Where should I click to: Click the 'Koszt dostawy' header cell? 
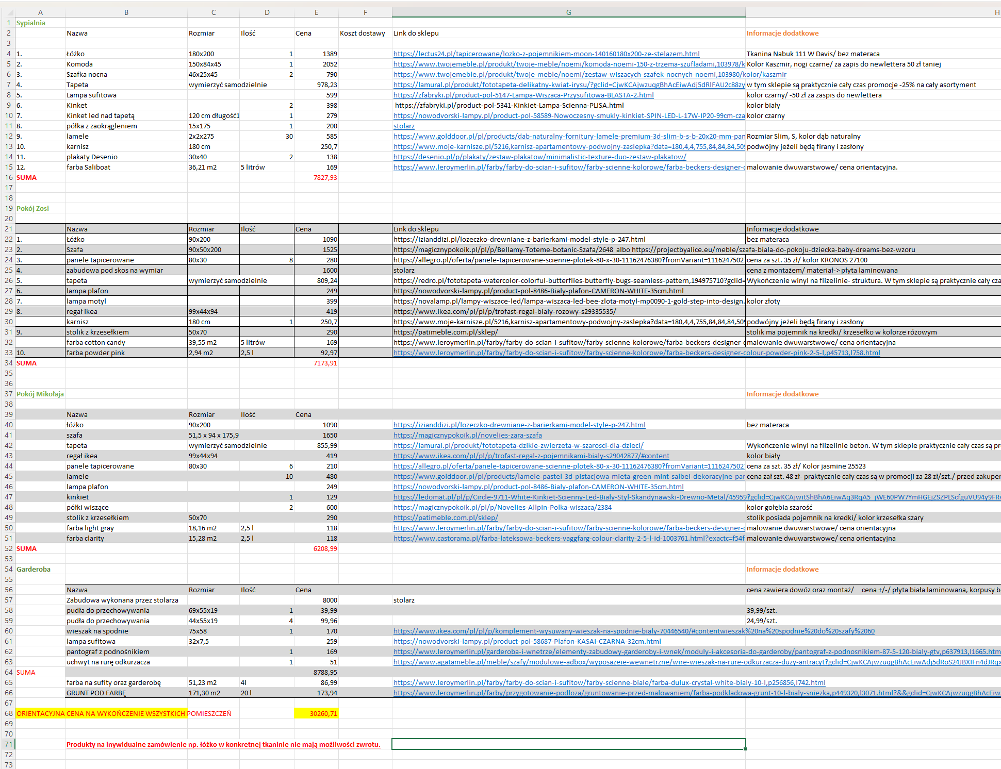pyautogui.click(x=363, y=33)
